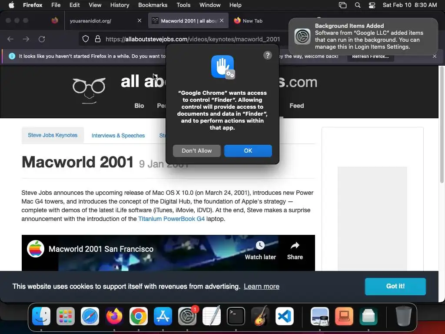
Task: Open the Bookmarks menu
Action: [153, 5]
